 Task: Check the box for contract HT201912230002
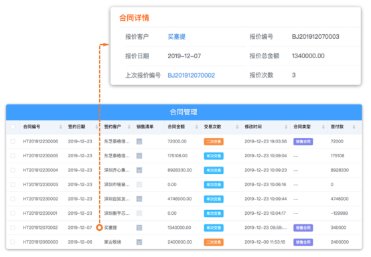pos(13,199)
